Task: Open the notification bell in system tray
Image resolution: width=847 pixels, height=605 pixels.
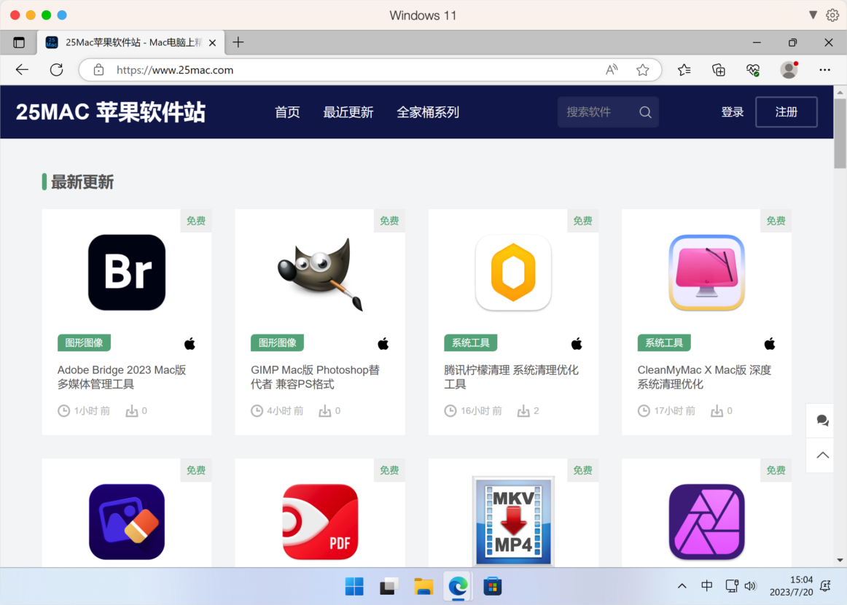Action: coord(825,586)
